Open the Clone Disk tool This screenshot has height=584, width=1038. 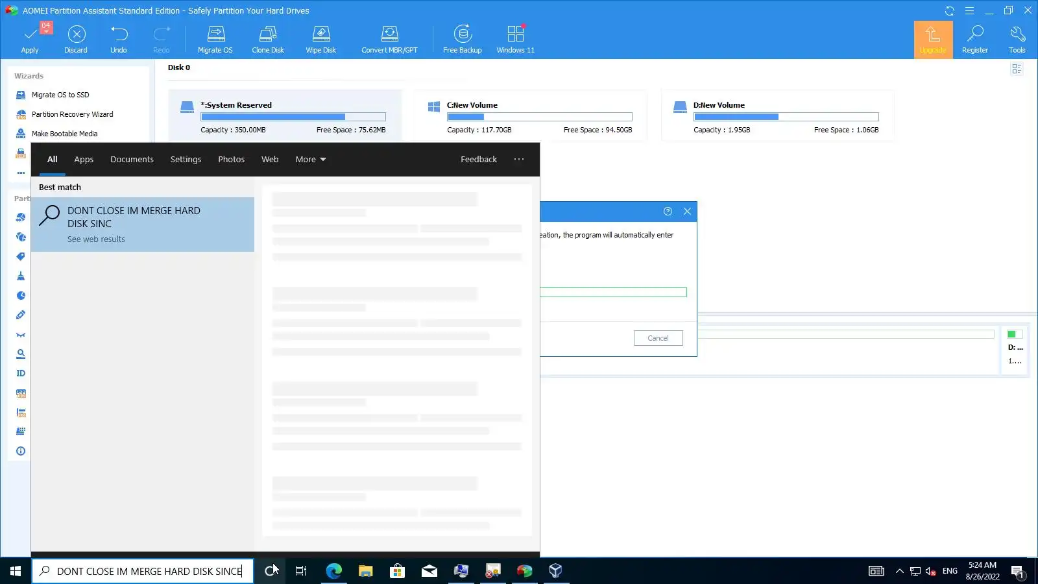(x=268, y=40)
